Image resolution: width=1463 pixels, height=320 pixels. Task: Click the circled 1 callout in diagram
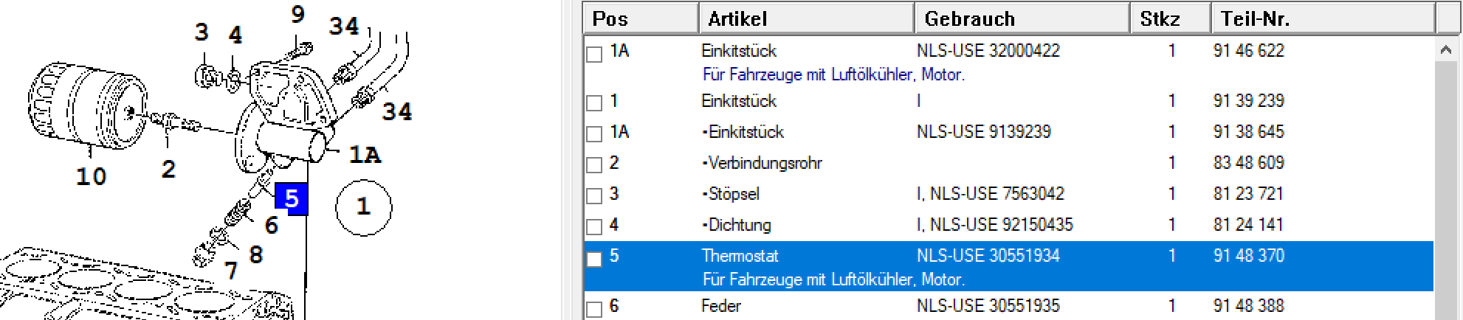363,206
